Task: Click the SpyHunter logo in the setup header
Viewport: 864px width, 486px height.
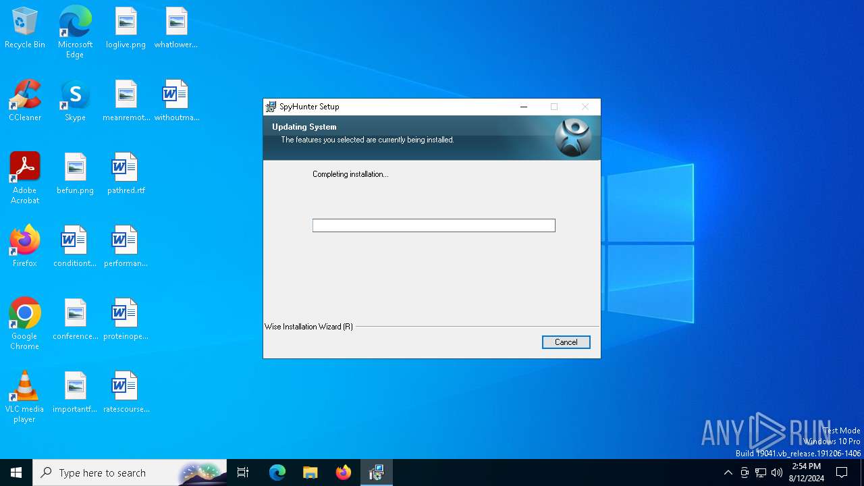Action: 573,138
